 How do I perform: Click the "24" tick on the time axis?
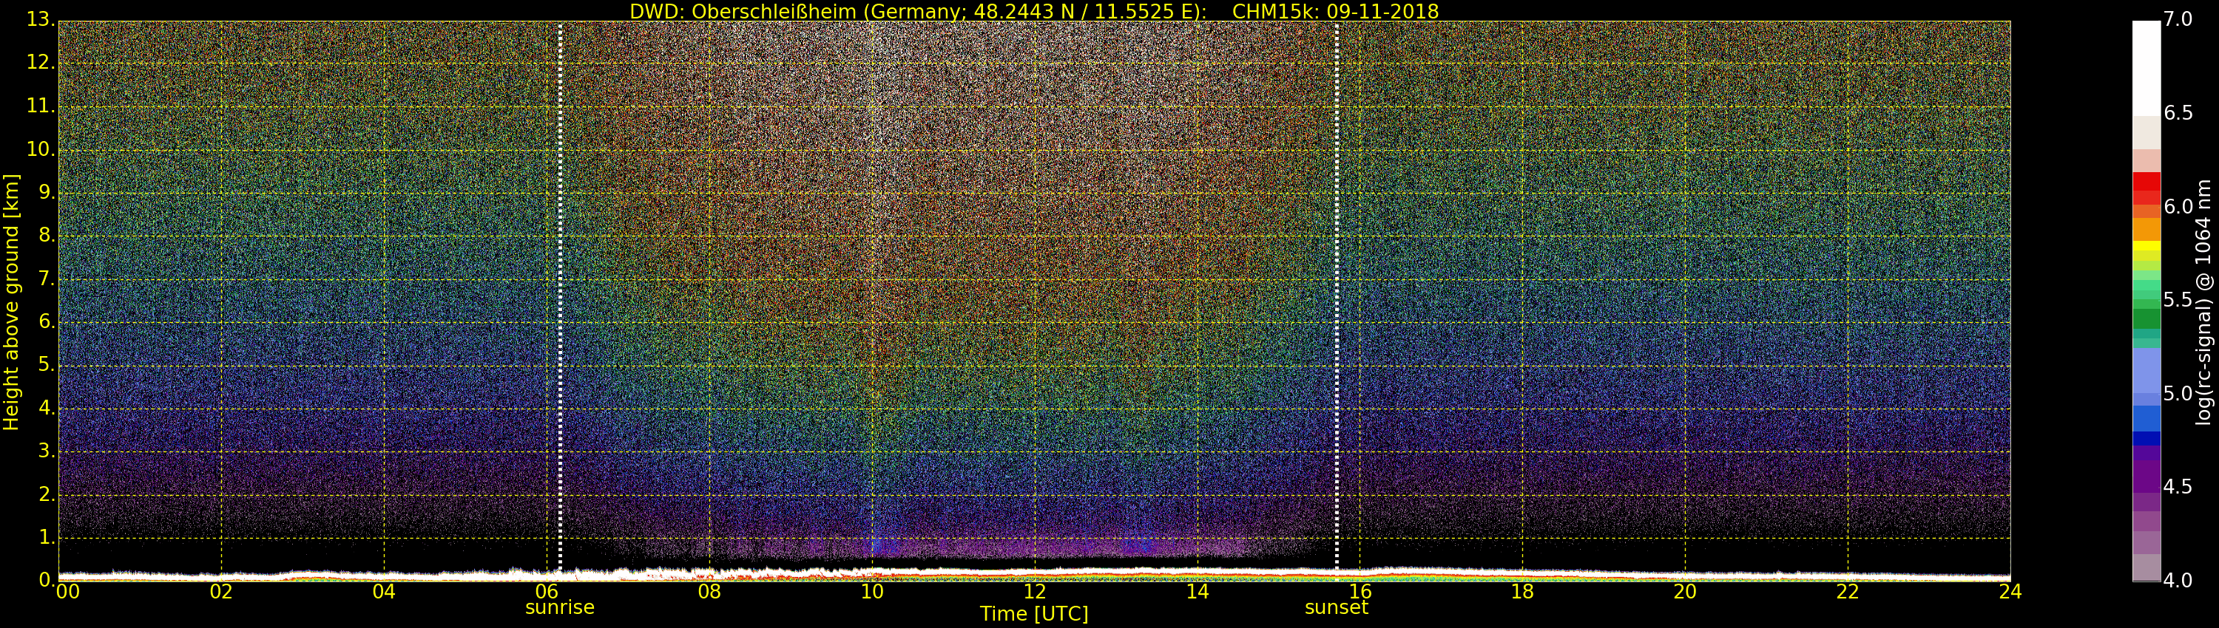[2010, 592]
